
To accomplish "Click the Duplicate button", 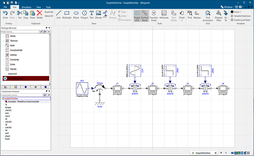I will (49, 12).
